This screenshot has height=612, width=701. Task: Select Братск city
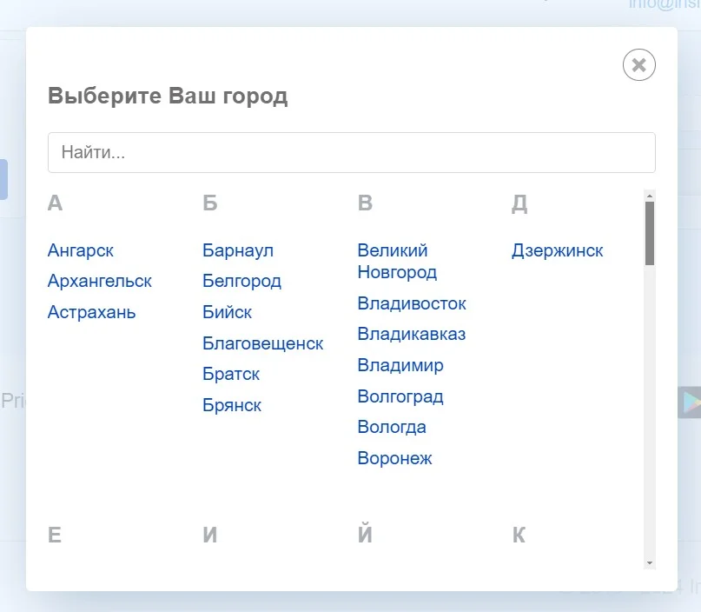(232, 374)
